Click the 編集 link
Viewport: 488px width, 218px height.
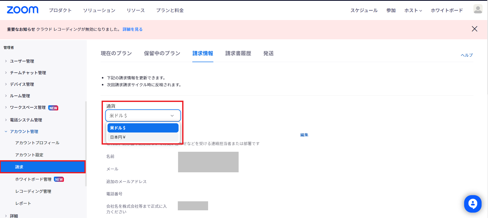304,135
